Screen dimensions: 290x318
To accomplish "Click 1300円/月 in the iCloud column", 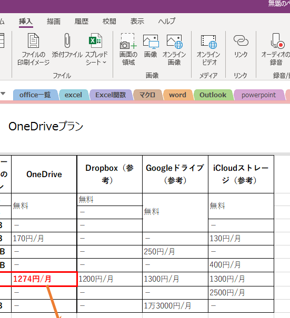I will [241, 279].
